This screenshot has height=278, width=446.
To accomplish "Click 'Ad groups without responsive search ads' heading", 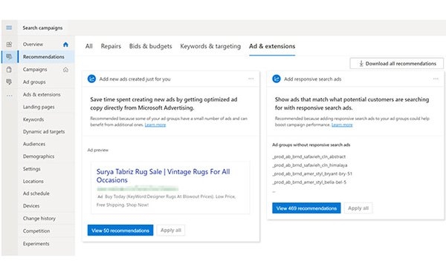I will [x=311, y=145].
